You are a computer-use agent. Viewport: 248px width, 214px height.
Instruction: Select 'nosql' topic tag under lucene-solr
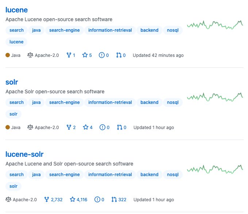pos(173,175)
